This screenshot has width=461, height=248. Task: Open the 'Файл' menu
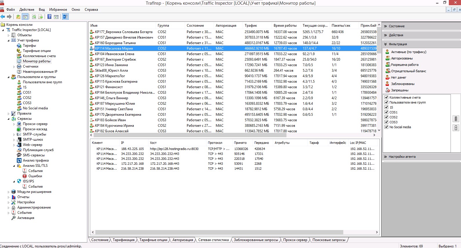point(10,10)
